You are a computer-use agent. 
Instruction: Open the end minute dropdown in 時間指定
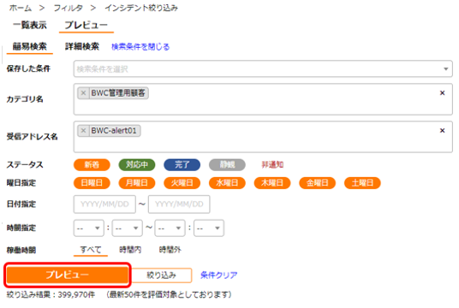(x=209, y=228)
